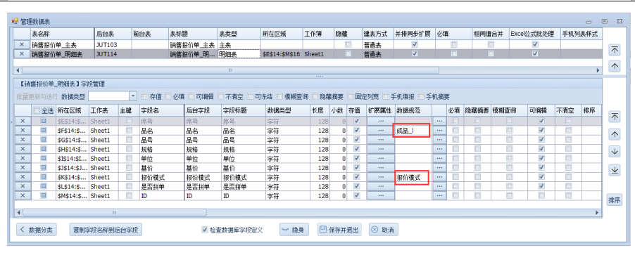Remove the 品名 field row with X
The image size is (635, 255).
[23, 130]
